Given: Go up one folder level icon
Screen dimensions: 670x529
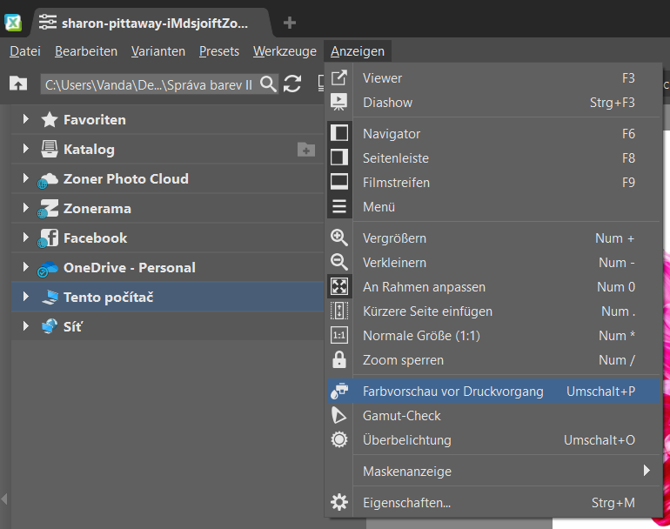Looking at the screenshot, I should (x=17, y=84).
